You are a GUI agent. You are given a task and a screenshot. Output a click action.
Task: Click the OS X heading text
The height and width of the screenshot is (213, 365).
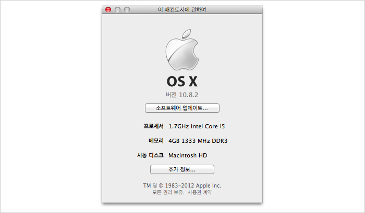tap(182, 82)
